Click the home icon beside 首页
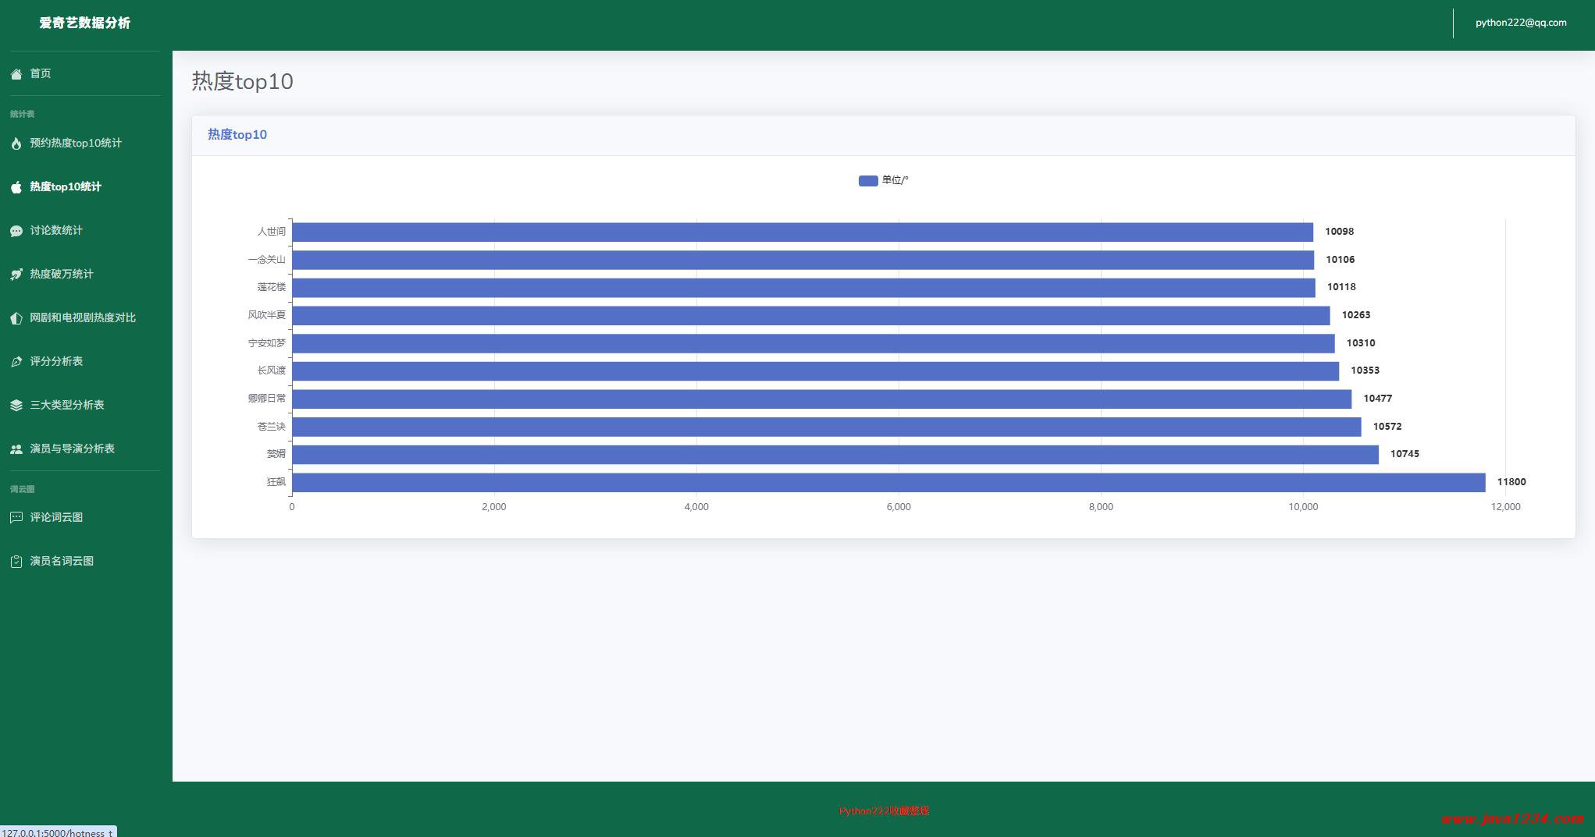Screen dimensions: 1595x837 click(x=16, y=74)
